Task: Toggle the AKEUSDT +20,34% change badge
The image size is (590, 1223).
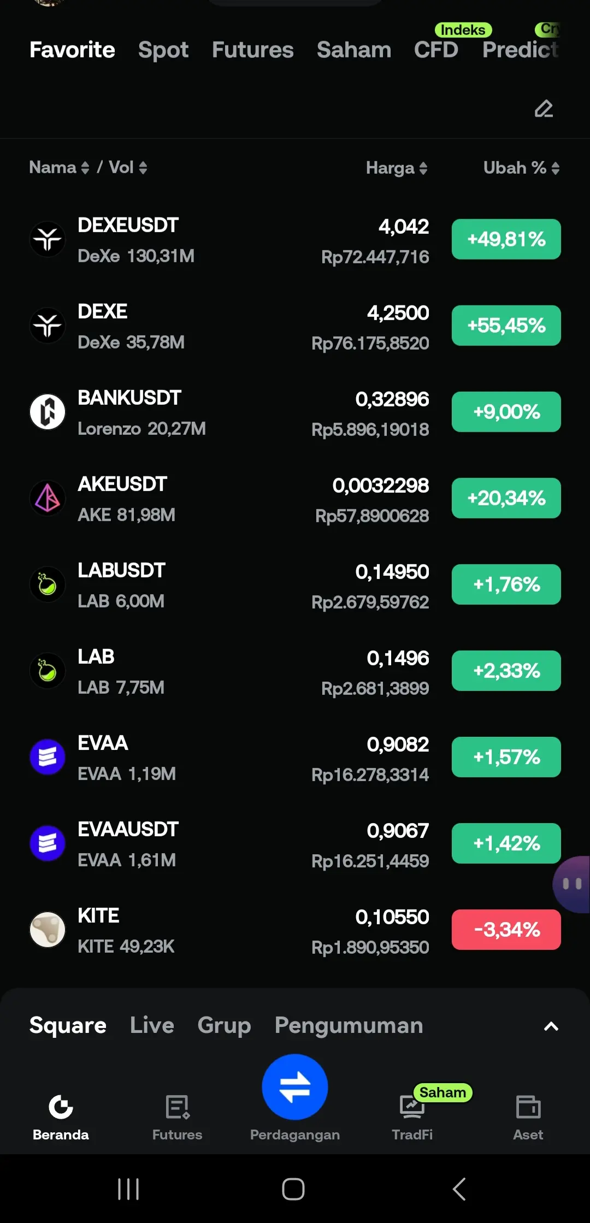Action: (506, 498)
